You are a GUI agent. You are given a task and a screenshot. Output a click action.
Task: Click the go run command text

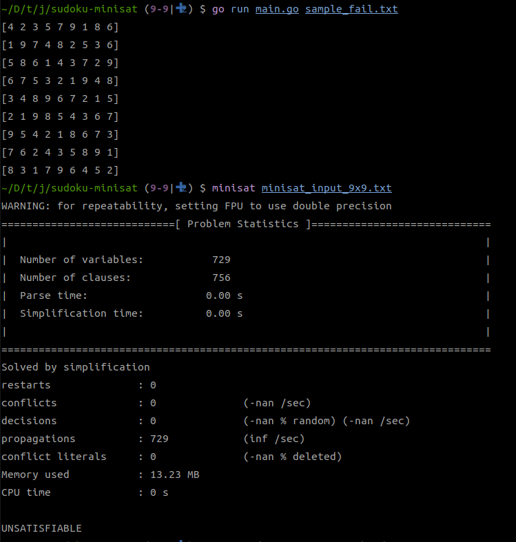(x=230, y=9)
